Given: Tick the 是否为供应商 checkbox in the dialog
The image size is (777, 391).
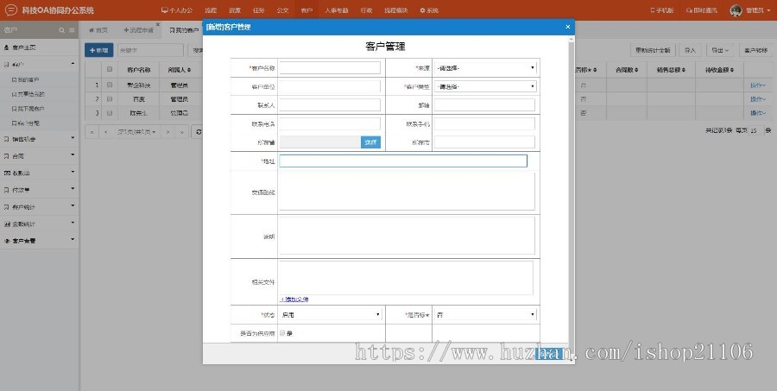Looking at the screenshot, I should [282, 333].
